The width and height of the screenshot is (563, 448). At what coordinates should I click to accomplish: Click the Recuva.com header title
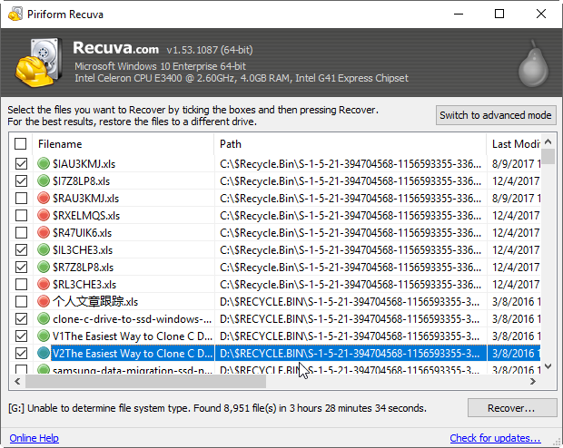click(115, 48)
